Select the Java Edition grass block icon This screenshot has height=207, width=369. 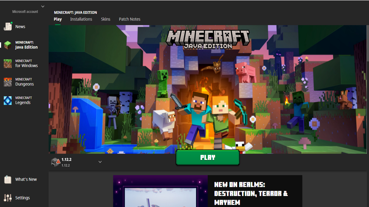pos(8,45)
